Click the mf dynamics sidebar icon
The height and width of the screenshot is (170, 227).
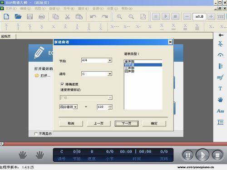[220, 77]
